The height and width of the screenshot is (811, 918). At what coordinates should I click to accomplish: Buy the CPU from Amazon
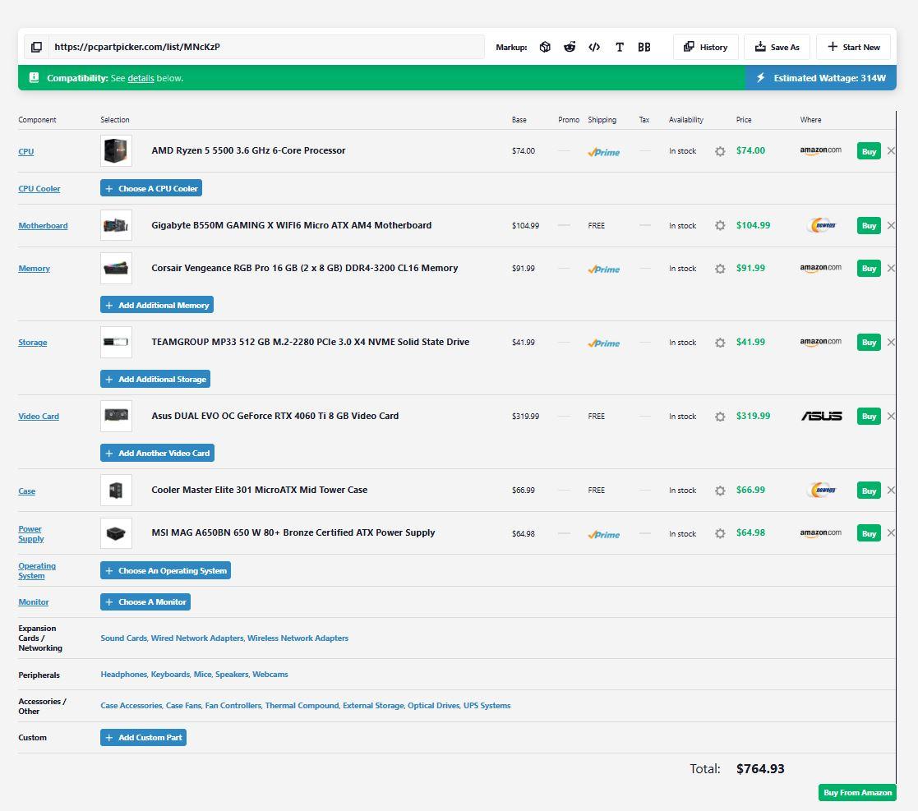click(869, 151)
